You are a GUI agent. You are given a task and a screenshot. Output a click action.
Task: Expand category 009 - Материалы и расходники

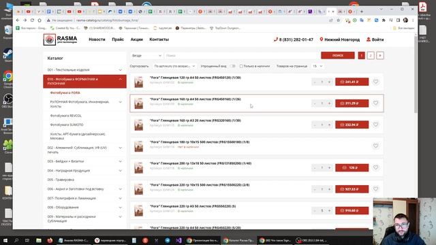pos(120,216)
